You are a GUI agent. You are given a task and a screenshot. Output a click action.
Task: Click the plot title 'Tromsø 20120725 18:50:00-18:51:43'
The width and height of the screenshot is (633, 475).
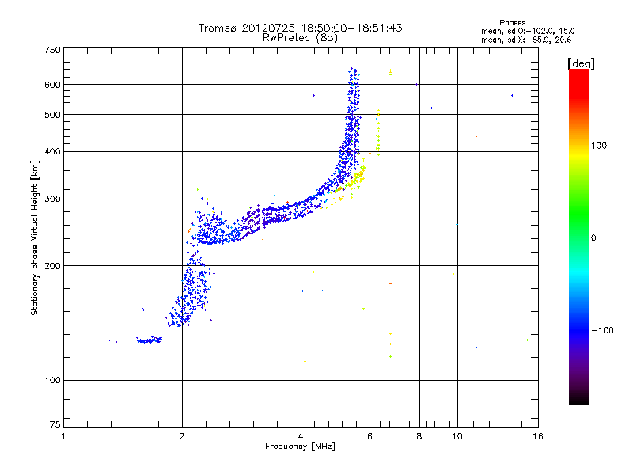(x=300, y=28)
